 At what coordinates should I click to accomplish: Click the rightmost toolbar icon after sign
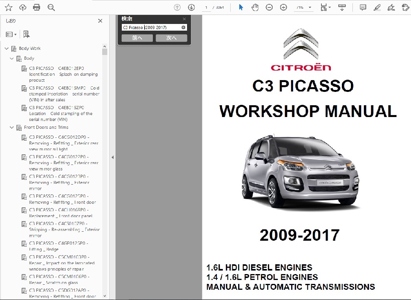click(405, 7)
